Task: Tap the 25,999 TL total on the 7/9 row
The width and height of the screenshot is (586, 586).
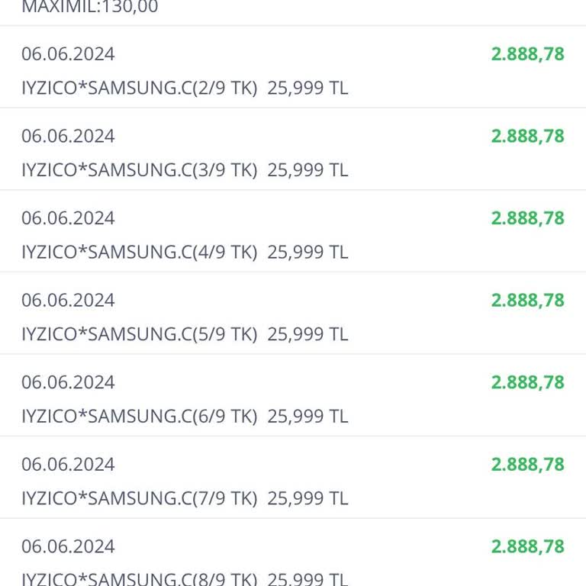Action: [307, 498]
